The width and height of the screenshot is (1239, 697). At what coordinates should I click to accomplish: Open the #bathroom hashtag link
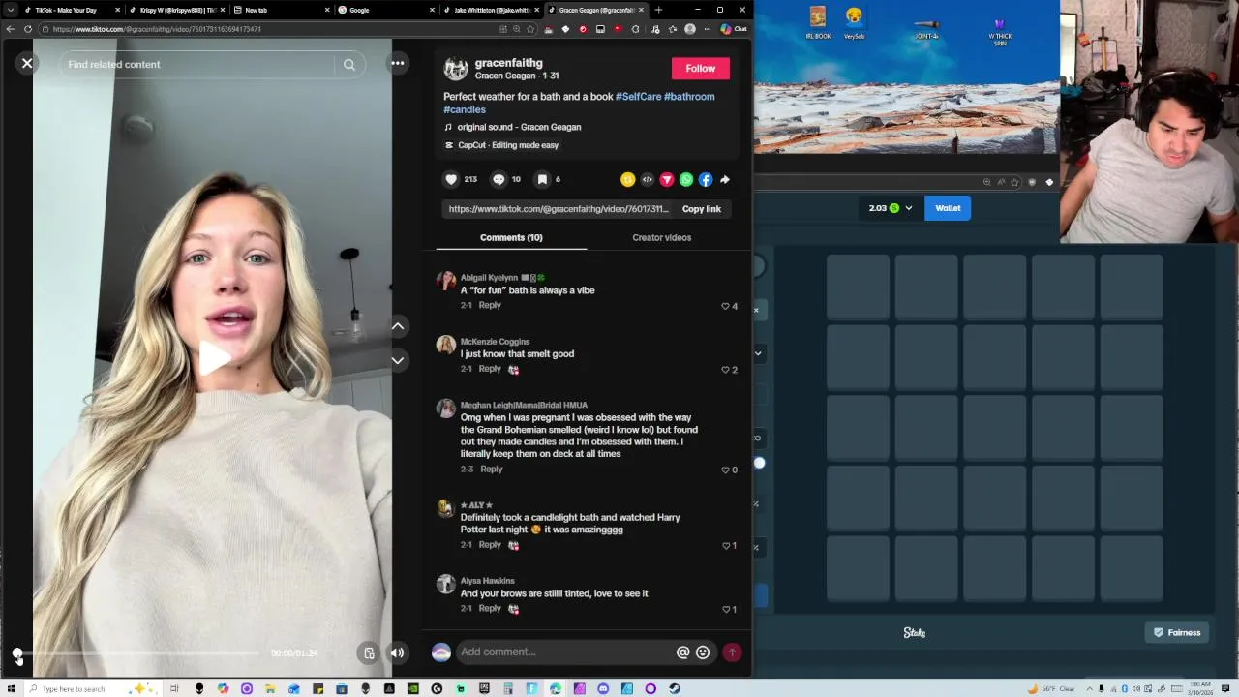coord(689,97)
